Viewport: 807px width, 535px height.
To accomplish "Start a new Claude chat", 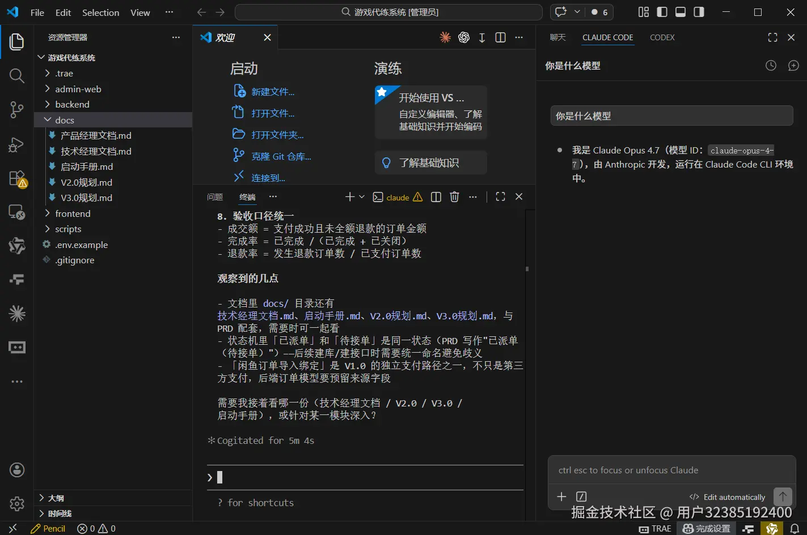I will [x=793, y=66].
